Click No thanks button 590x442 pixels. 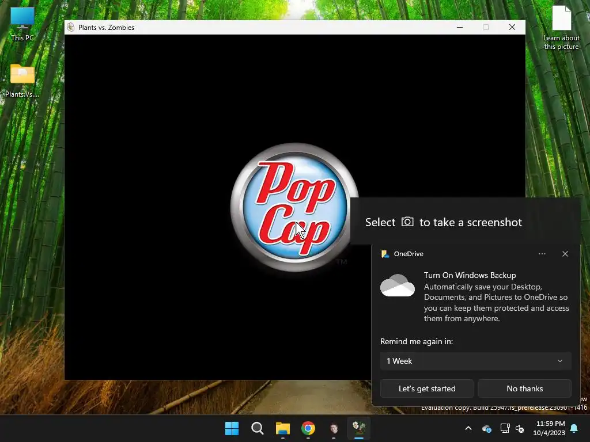[524, 388]
